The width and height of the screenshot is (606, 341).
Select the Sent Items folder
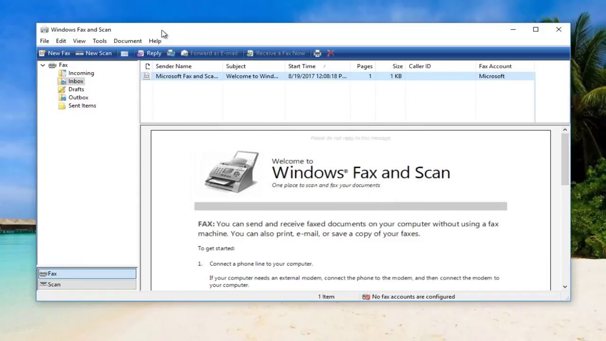(x=77, y=105)
